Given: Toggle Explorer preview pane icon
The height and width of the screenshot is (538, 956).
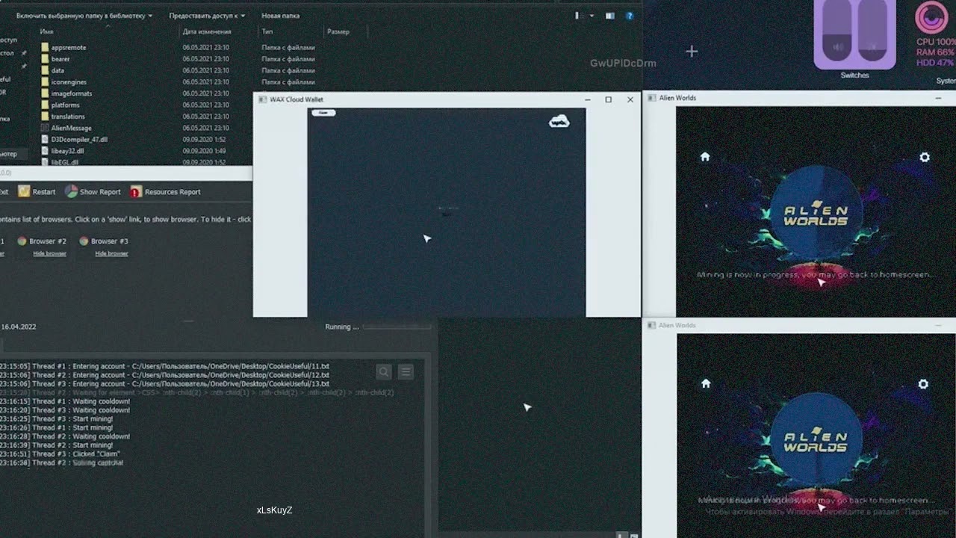Looking at the screenshot, I should (x=610, y=15).
